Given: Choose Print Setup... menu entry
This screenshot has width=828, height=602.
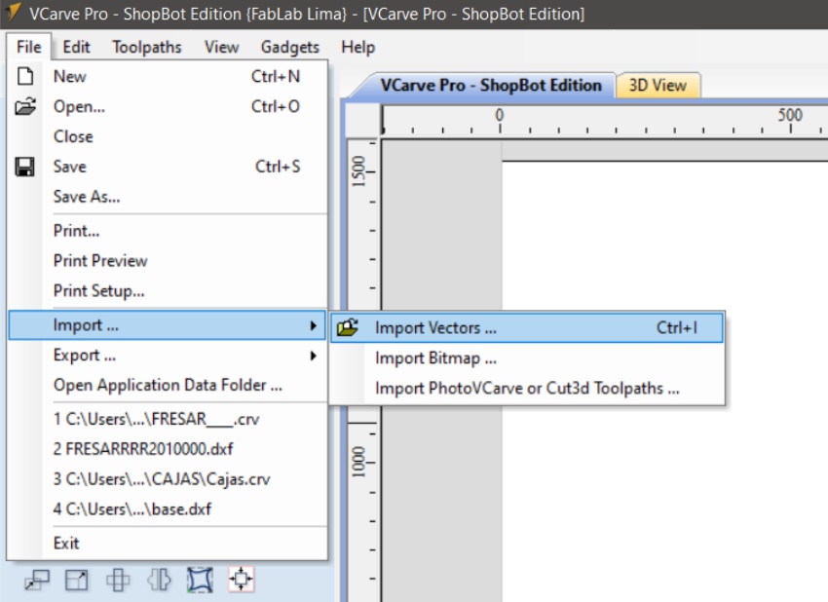Looking at the screenshot, I should tap(168, 291).
